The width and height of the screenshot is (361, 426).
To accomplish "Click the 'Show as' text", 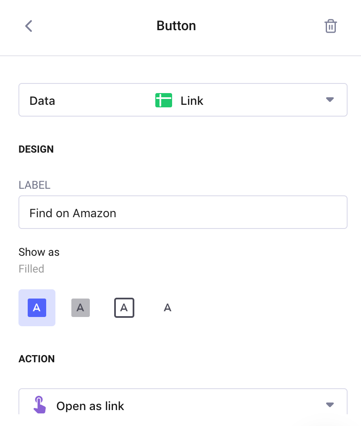I will (39, 252).
